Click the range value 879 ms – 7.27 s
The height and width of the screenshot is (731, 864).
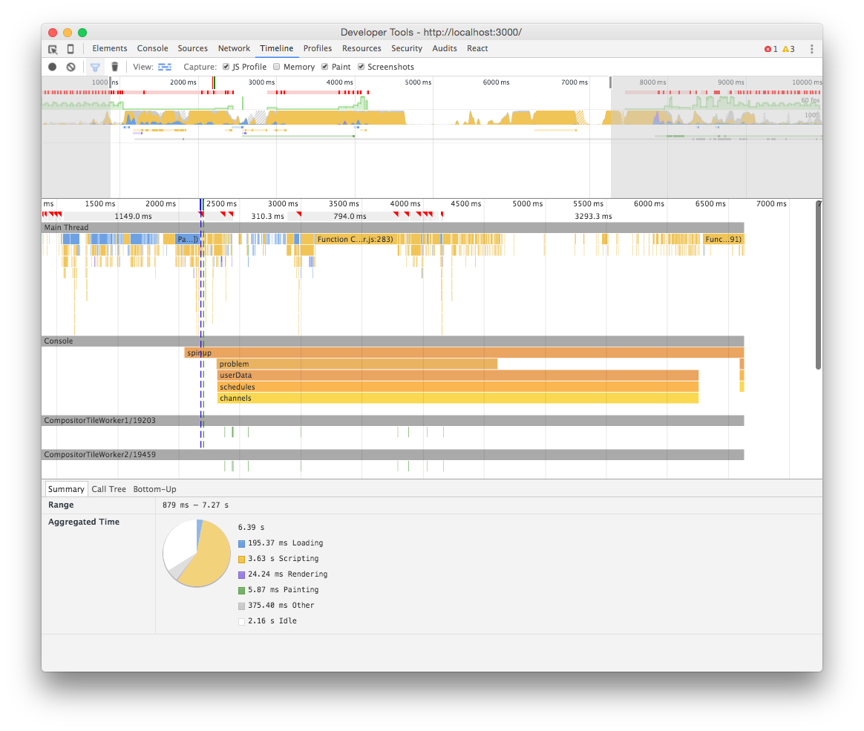tap(196, 505)
